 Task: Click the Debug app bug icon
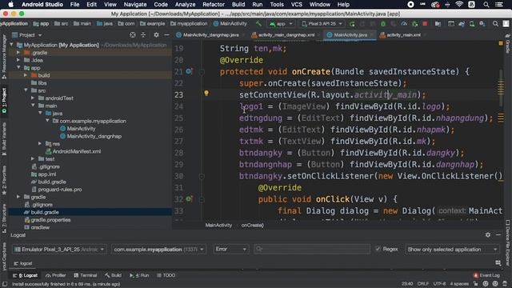(x=383, y=24)
